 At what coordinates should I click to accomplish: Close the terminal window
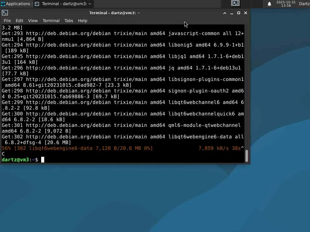click(x=246, y=13)
